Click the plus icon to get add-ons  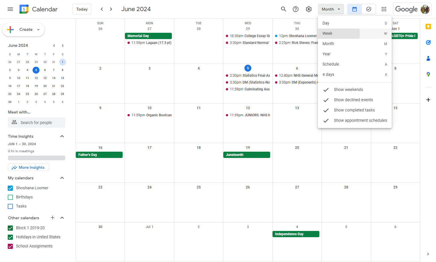(x=428, y=100)
